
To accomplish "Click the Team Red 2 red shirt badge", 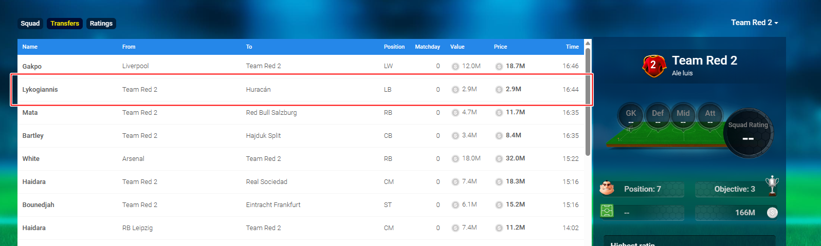I will [x=653, y=66].
